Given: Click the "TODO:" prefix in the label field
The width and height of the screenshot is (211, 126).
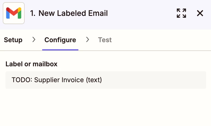Looking at the screenshot, I should (x=22, y=80).
